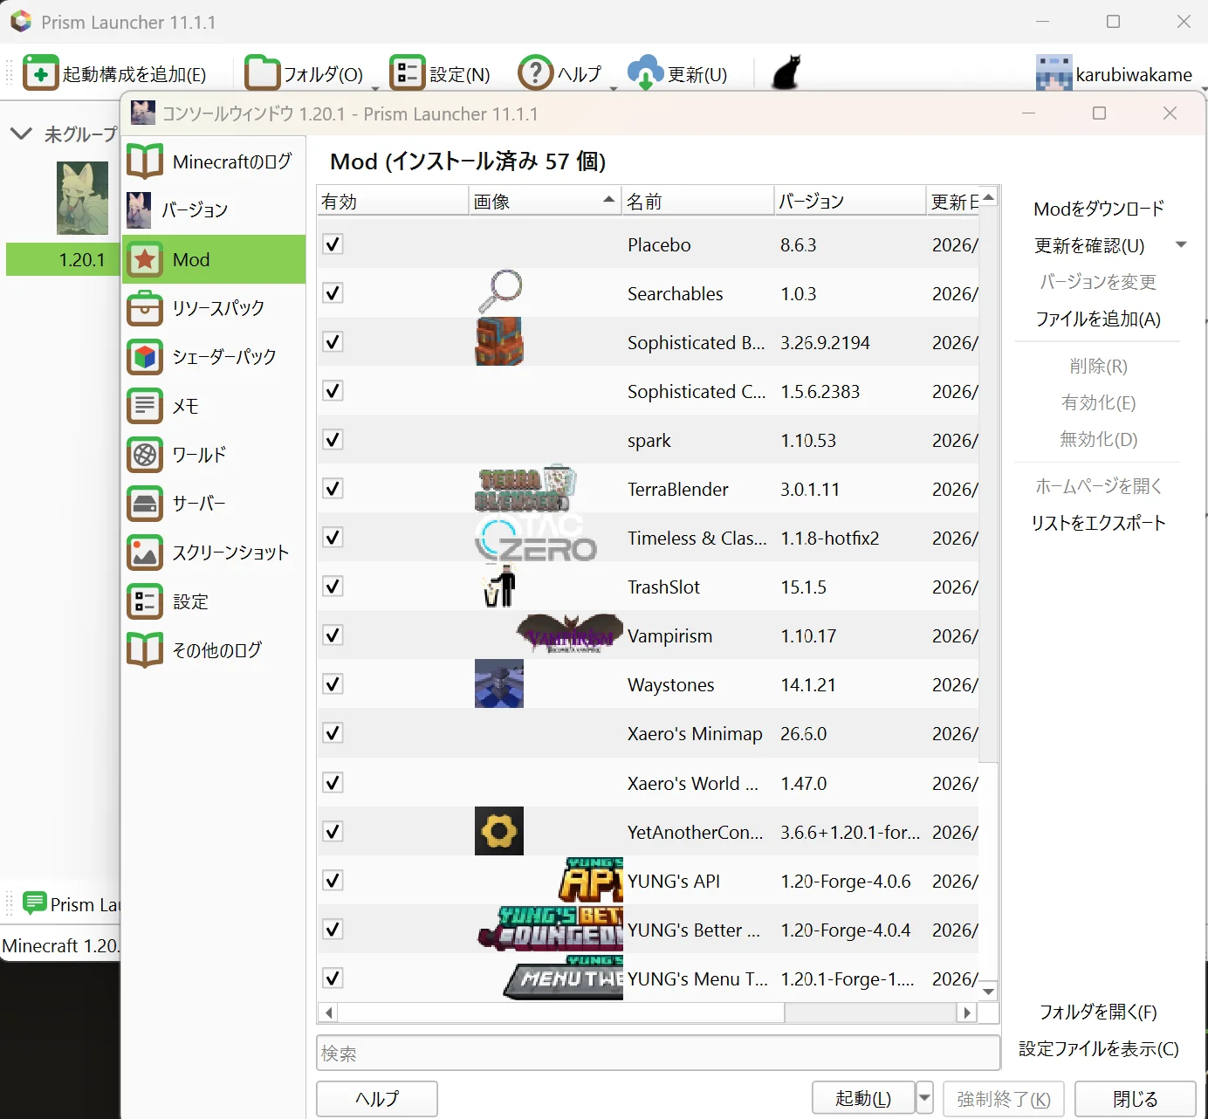Image resolution: width=1208 pixels, height=1119 pixels.
Task: Uncheck the Waystones mod checkbox
Action: (x=333, y=684)
